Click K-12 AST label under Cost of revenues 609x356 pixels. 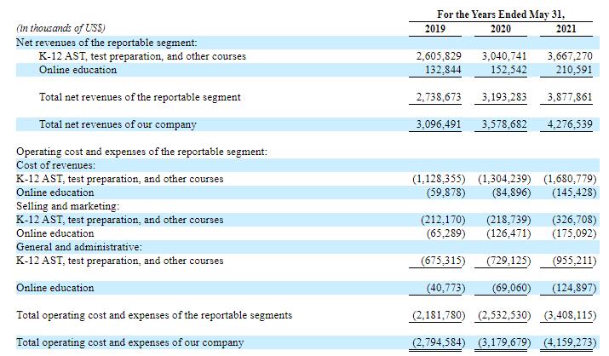[119, 179]
